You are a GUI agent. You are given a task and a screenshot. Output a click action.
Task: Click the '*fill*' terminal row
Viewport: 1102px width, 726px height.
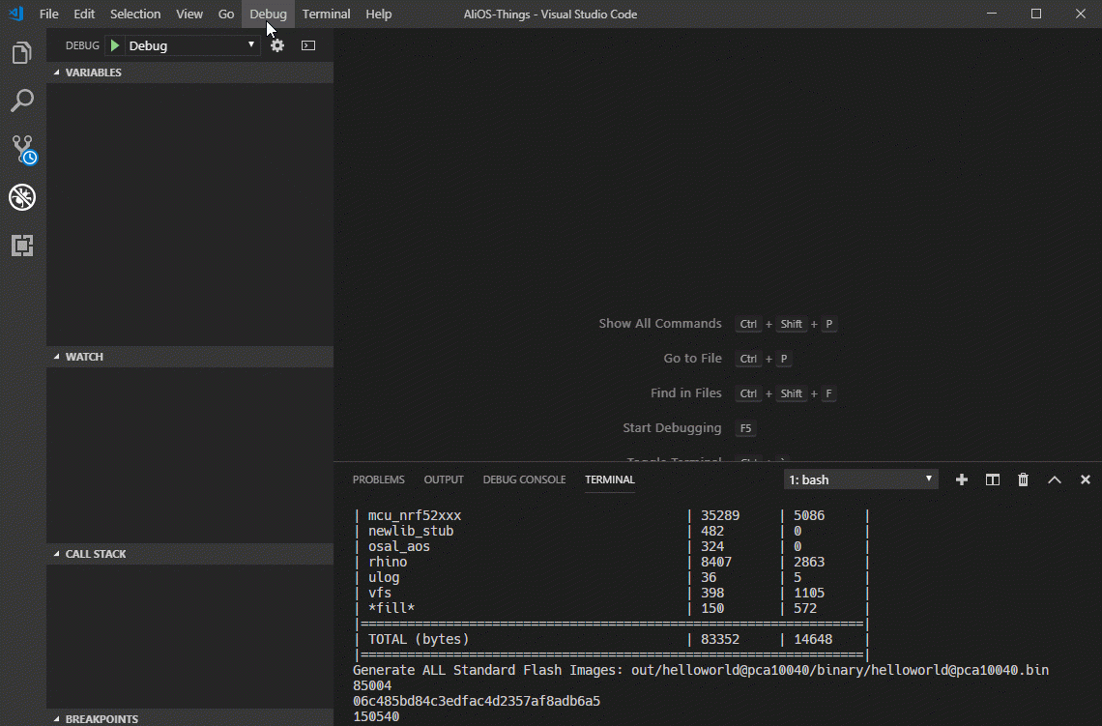pyautogui.click(x=610, y=608)
